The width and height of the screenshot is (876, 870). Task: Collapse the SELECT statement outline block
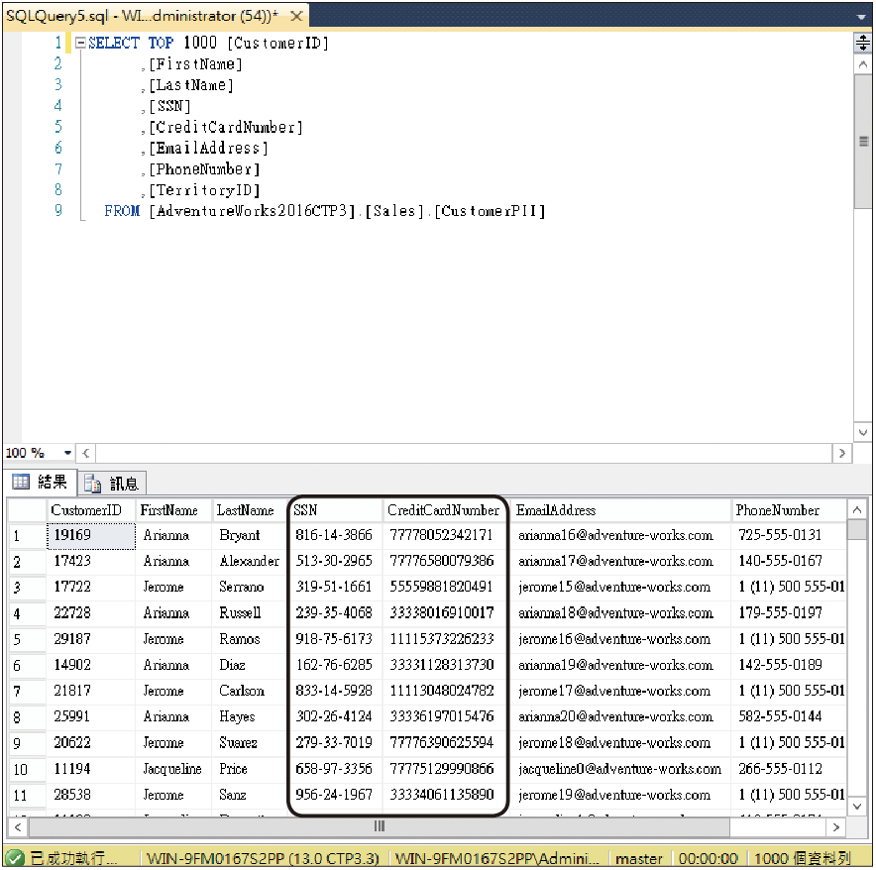tap(80, 43)
